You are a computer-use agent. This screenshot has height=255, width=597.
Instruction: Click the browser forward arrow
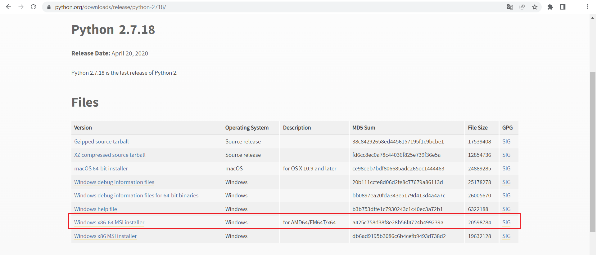click(x=21, y=7)
